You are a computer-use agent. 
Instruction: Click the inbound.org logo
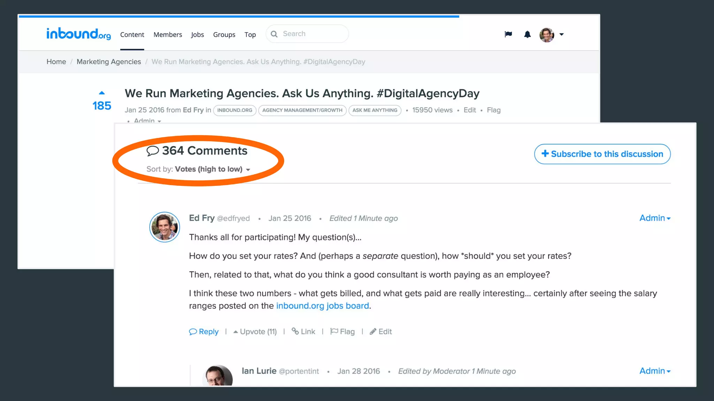[x=79, y=34]
